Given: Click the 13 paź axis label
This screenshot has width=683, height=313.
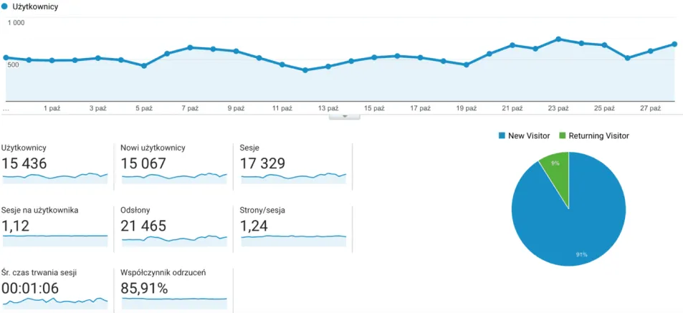Looking at the screenshot, I should (x=328, y=109).
